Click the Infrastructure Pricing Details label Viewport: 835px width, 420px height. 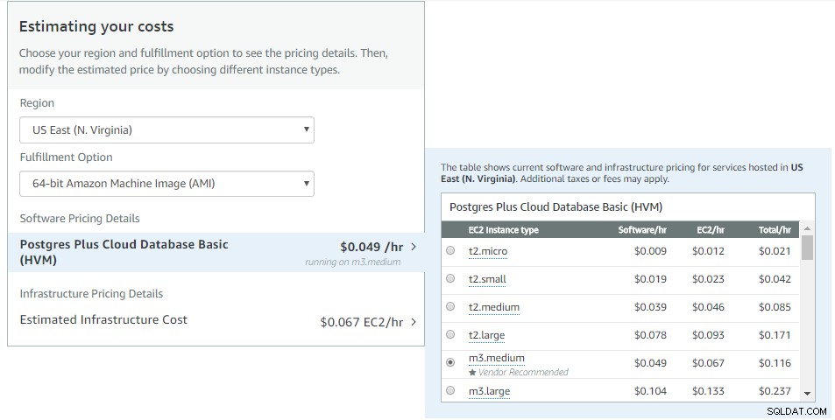[x=91, y=293]
